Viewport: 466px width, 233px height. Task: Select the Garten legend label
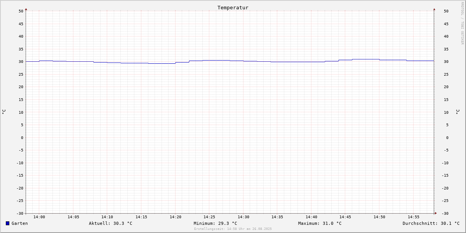[20, 223]
